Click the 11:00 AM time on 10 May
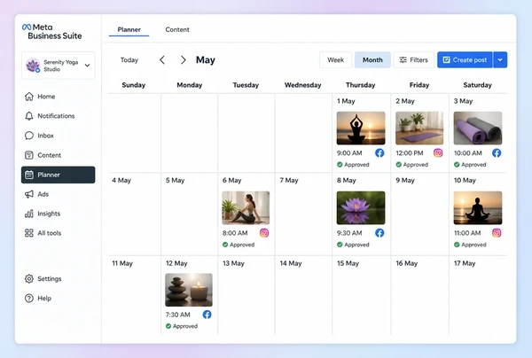 pos(467,233)
